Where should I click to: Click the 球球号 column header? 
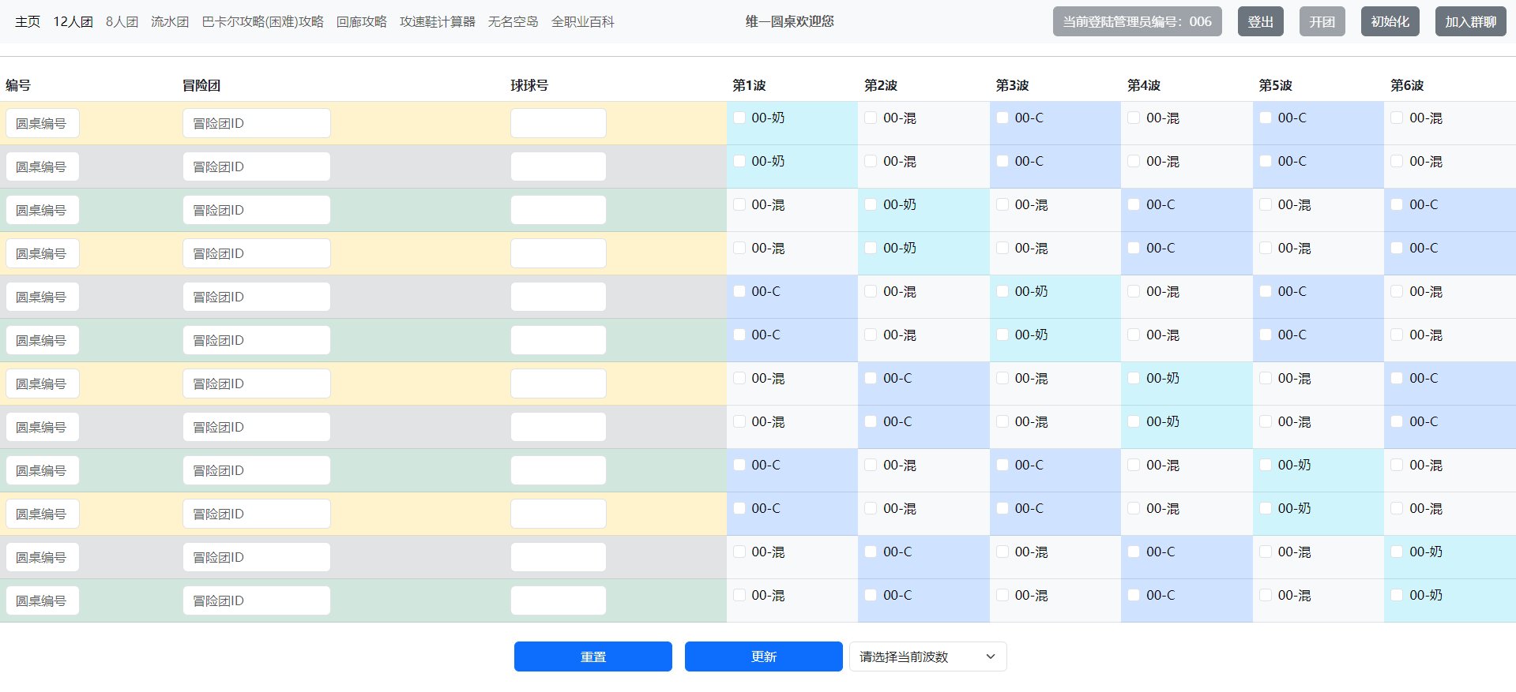tap(529, 85)
